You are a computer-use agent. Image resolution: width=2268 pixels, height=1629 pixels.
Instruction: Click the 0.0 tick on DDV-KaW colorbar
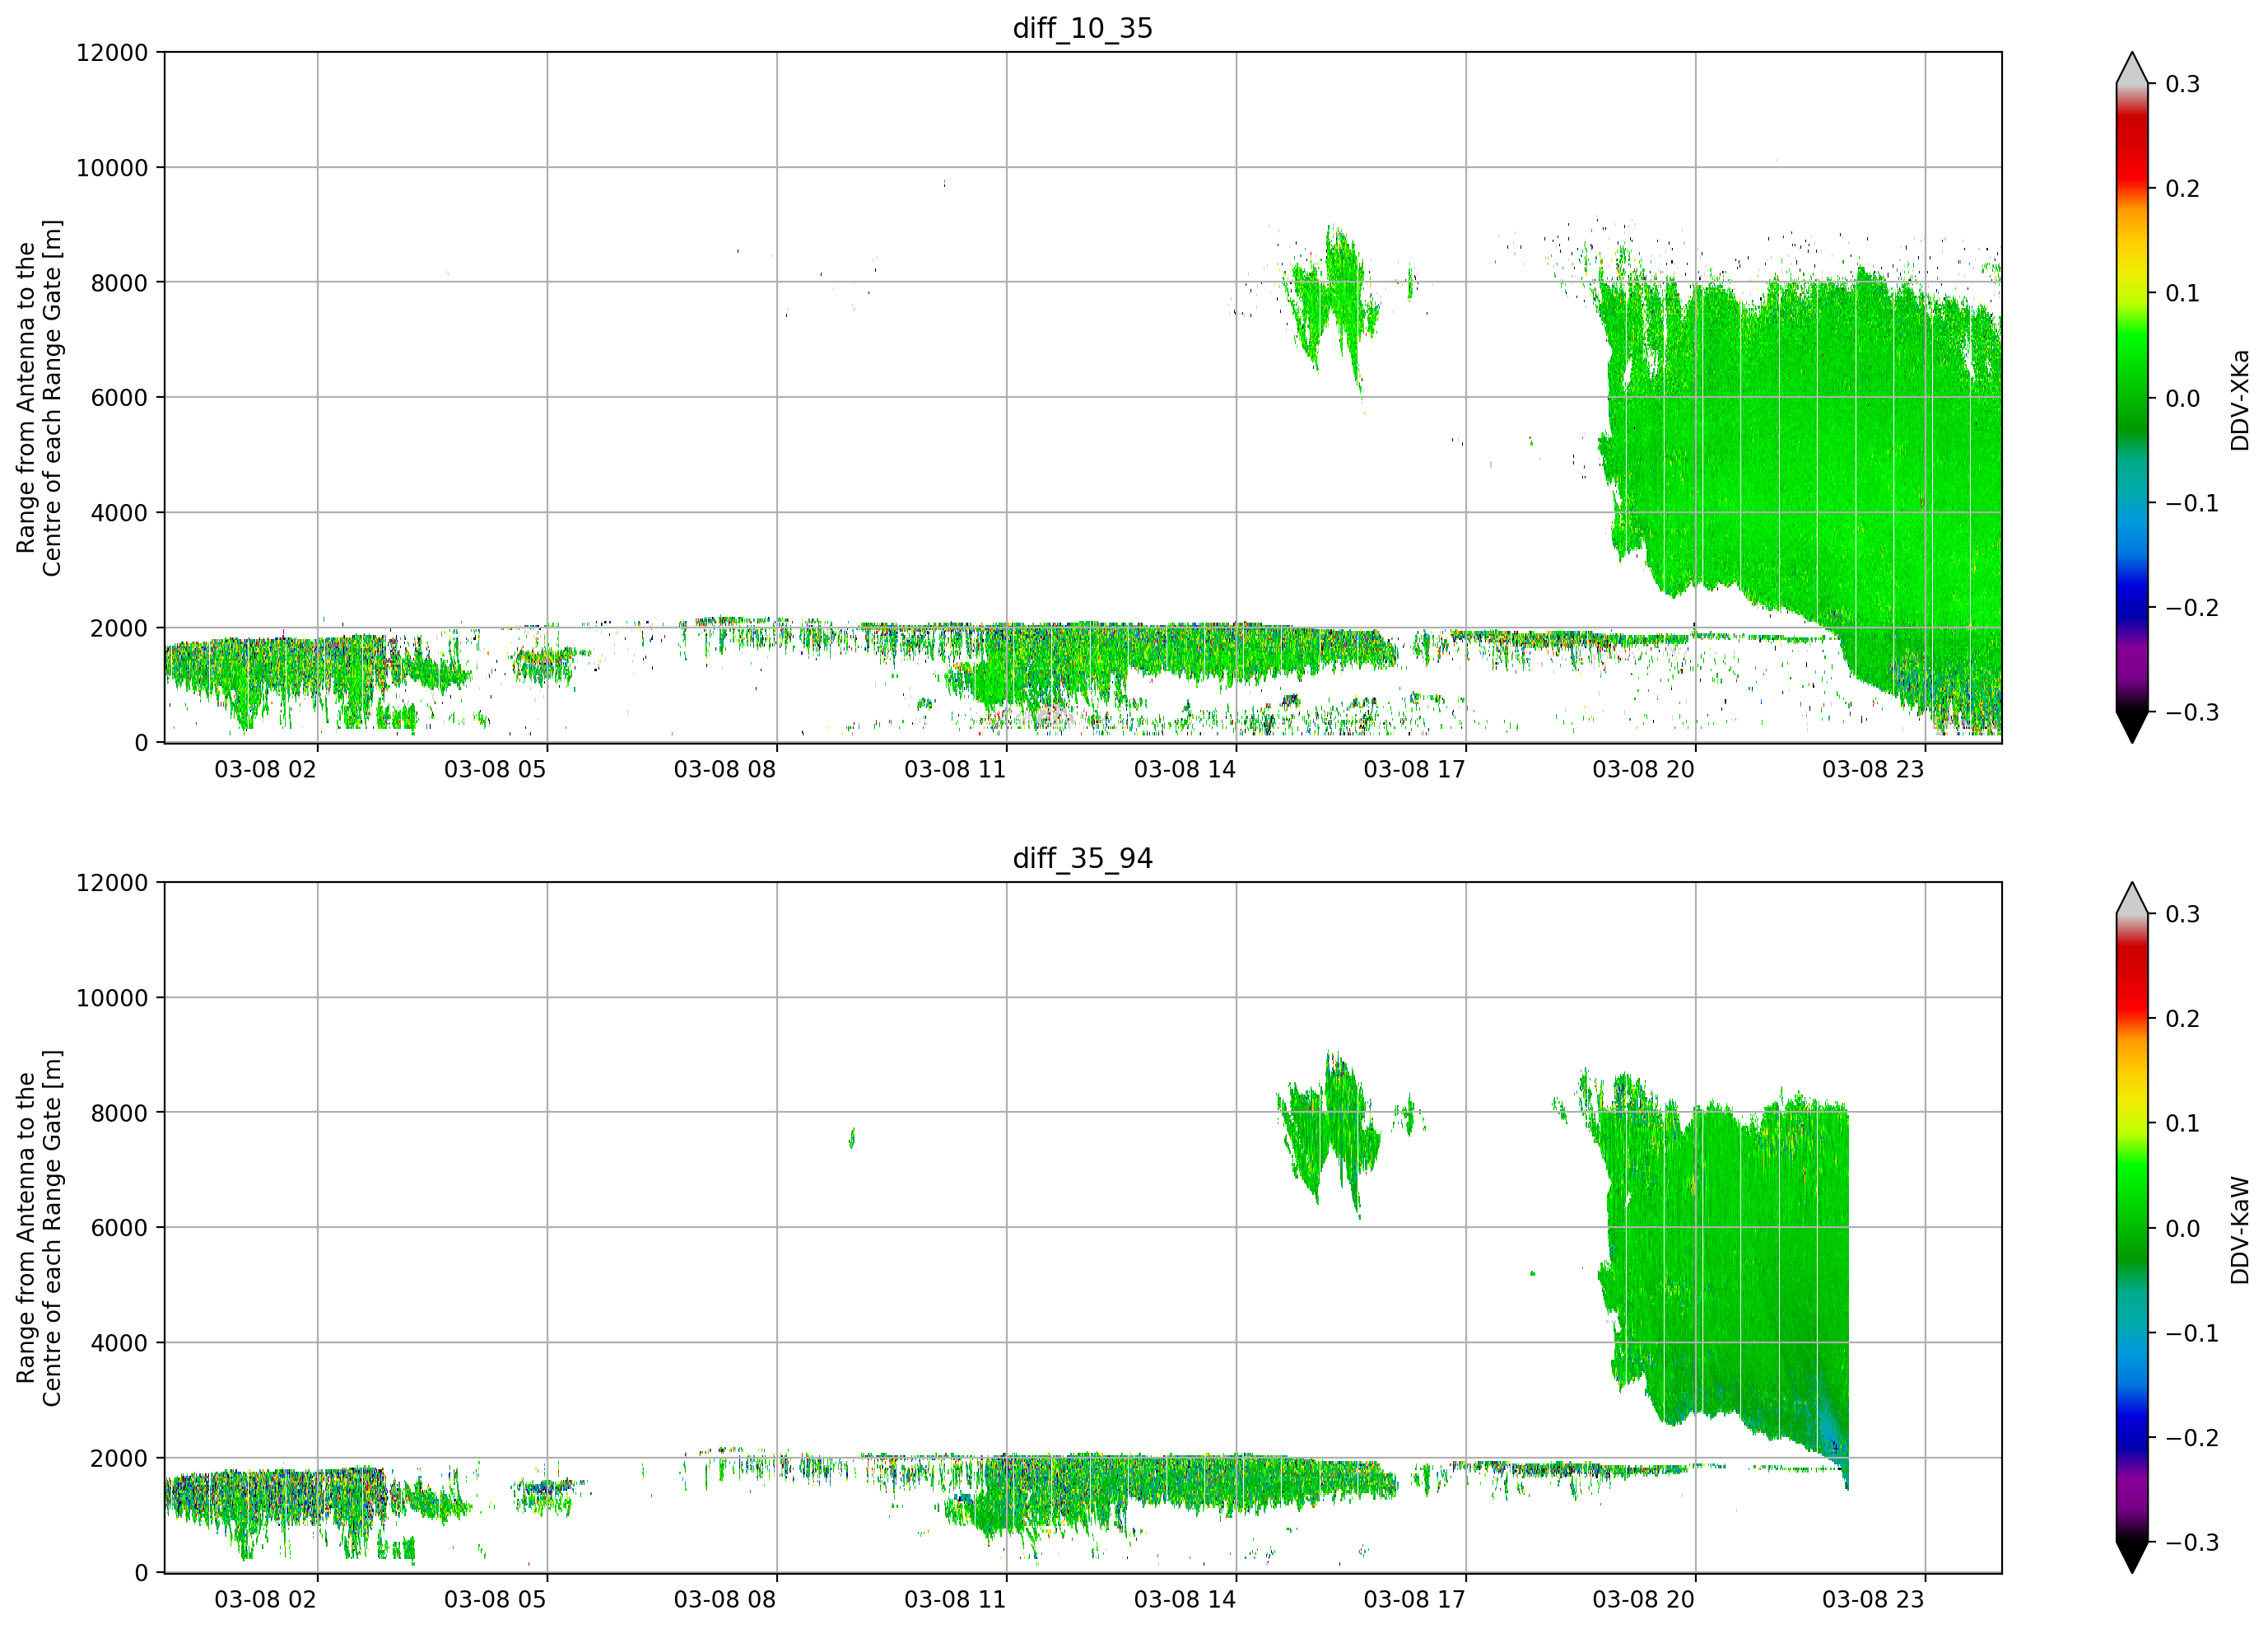click(x=2182, y=1229)
